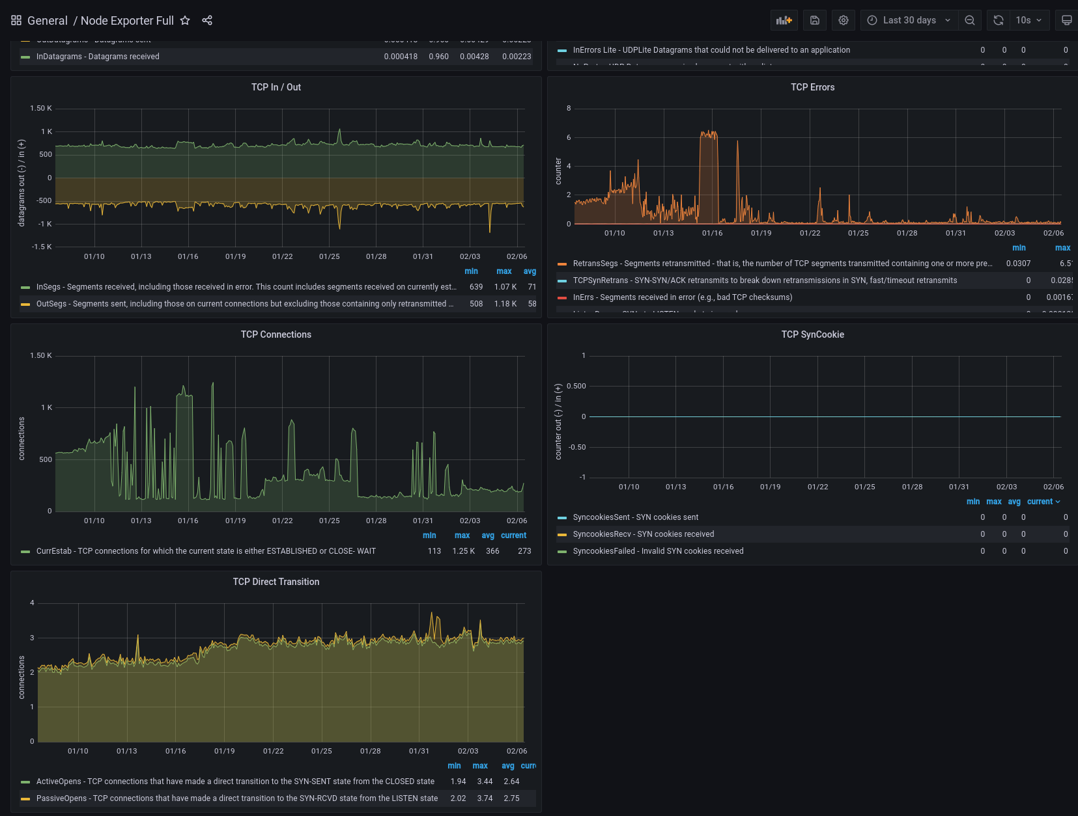
Task: Change color of InSegs green swatch
Action: click(25, 287)
